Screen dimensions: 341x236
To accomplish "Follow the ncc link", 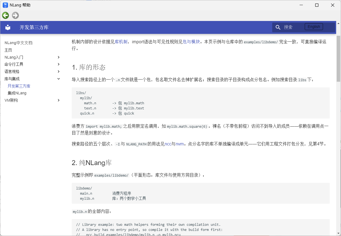I will [168, 144].
